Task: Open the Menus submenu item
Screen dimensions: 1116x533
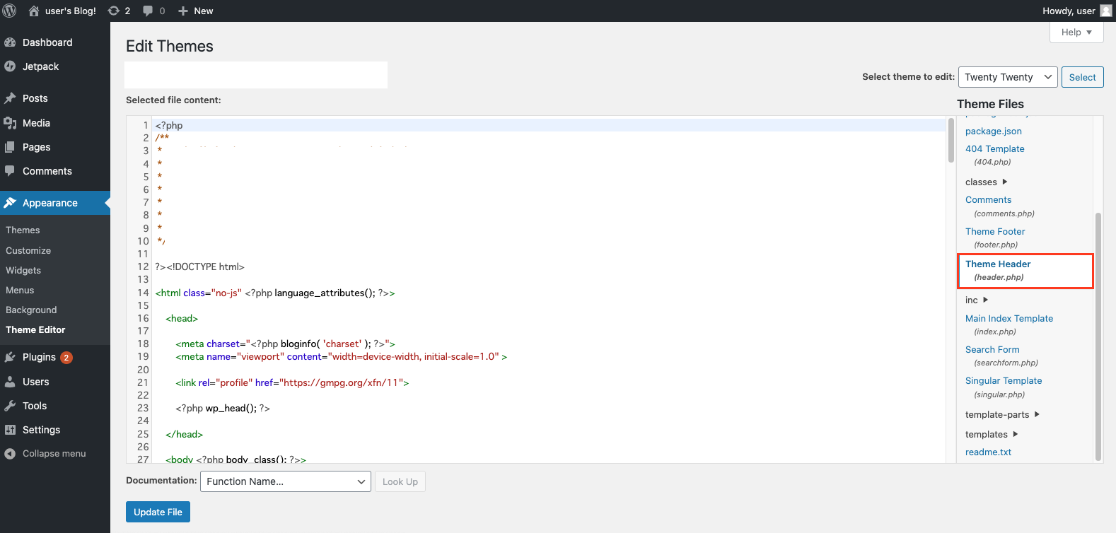Action: [20, 291]
